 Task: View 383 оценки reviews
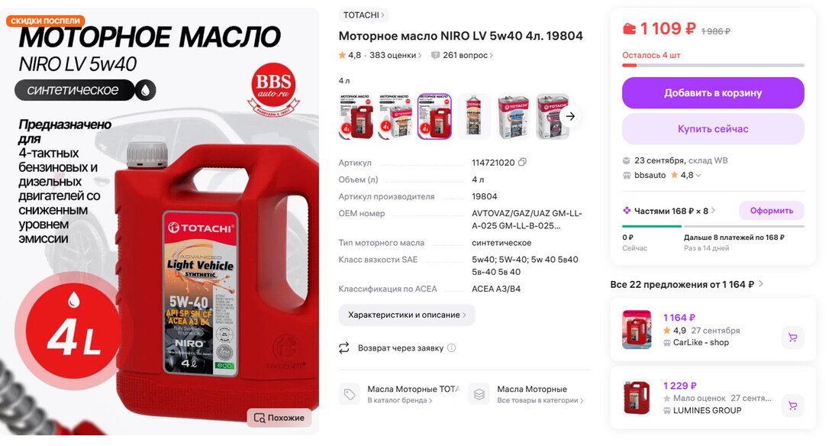pyautogui.click(x=395, y=55)
